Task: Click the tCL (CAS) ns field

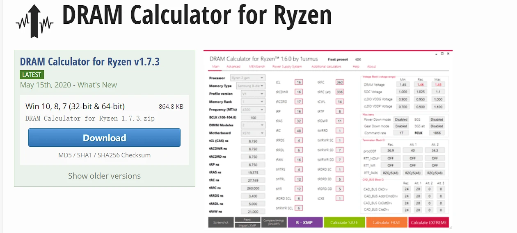Action: [x=253, y=141]
